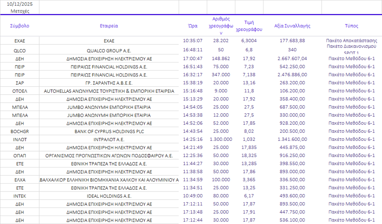Click the Πακέτο Αποκατάστασης type cell

click(351, 41)
